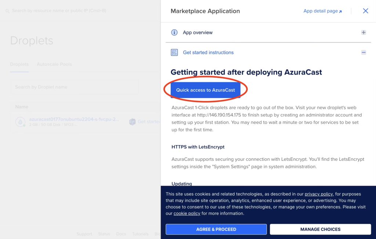Open the cookie policy link
This screenshot has height=239, width=376.
[x=187, y=213]
